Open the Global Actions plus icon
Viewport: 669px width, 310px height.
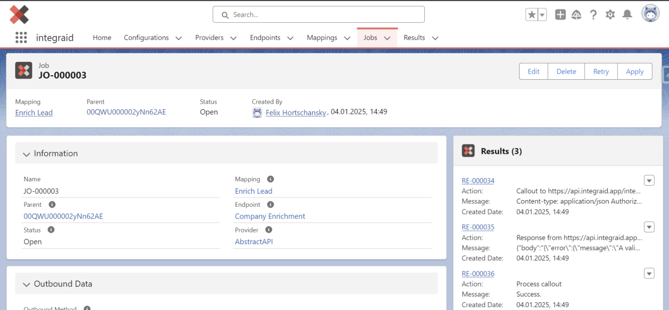click(560, 15)
